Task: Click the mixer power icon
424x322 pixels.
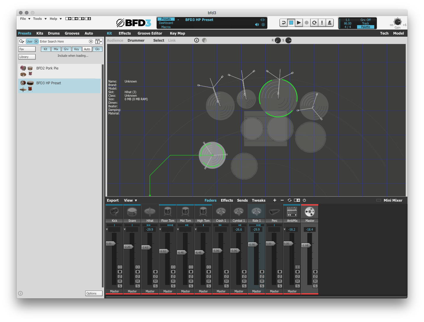Action: pyautogui.click(x=304, y=200)
